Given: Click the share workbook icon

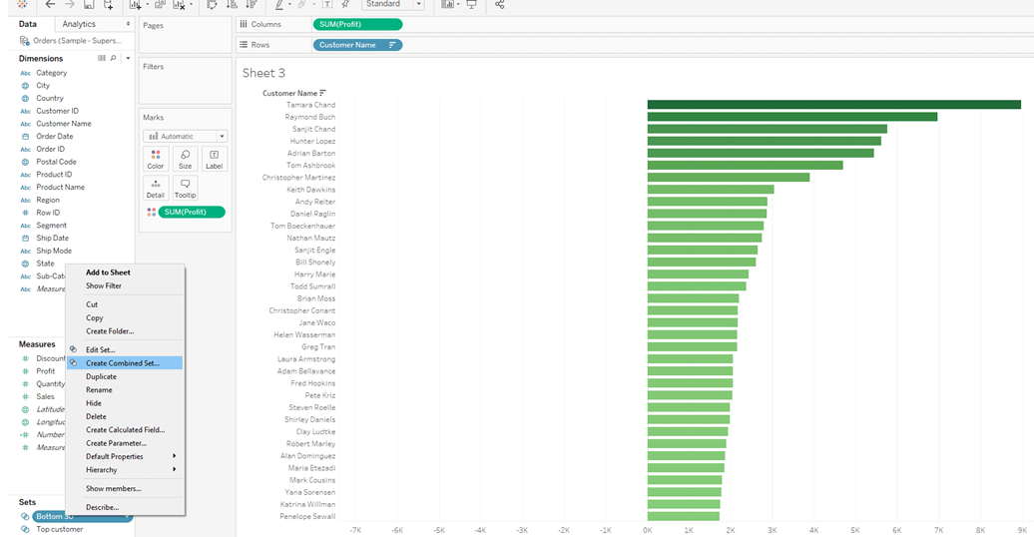Looking at the screenshot, I should click(499, 4).
